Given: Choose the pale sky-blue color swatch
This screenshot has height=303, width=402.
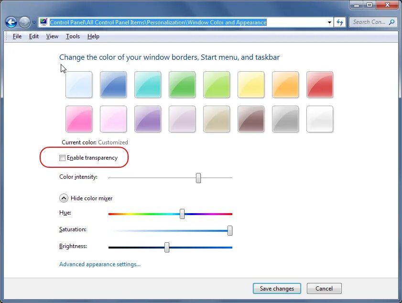Looking at the screenshot, I should 79,85.
